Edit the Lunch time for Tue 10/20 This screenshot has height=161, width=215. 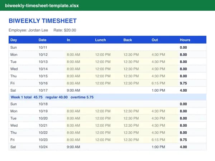(x=103, y=118)
